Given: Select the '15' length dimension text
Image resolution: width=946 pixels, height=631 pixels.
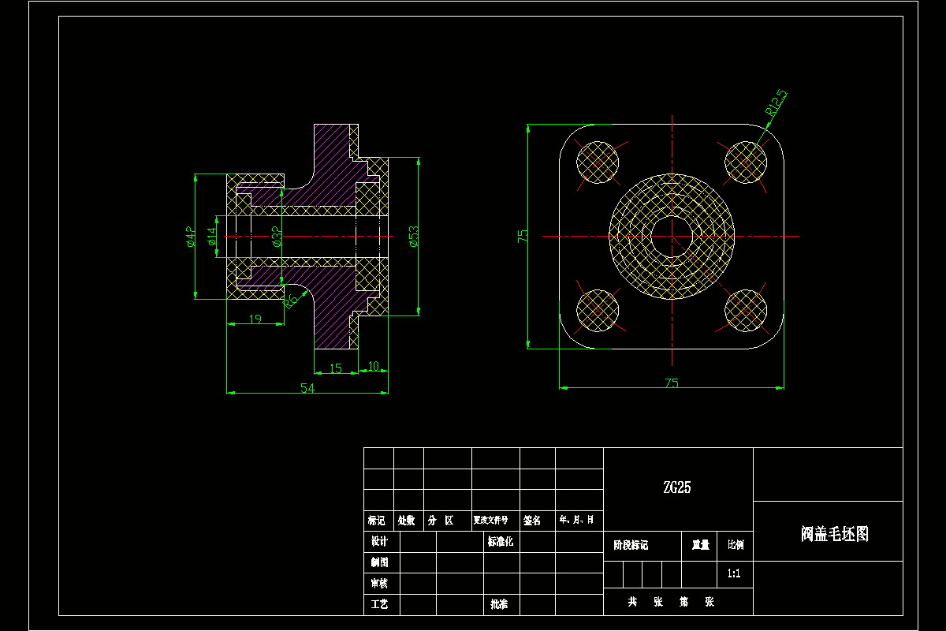Looking at the screenshot, I should pyautogui.click(x=336, y=368).
